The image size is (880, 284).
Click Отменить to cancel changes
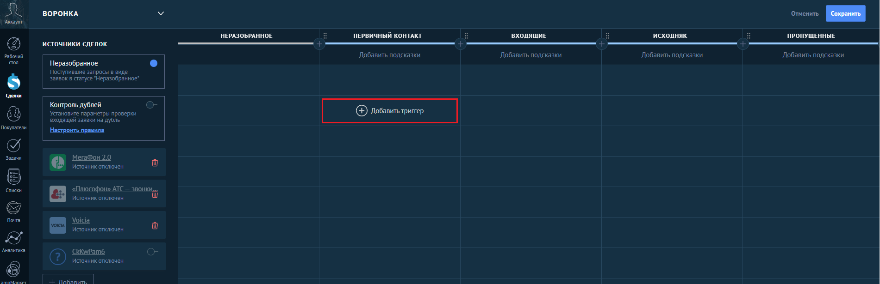(805, 13)
